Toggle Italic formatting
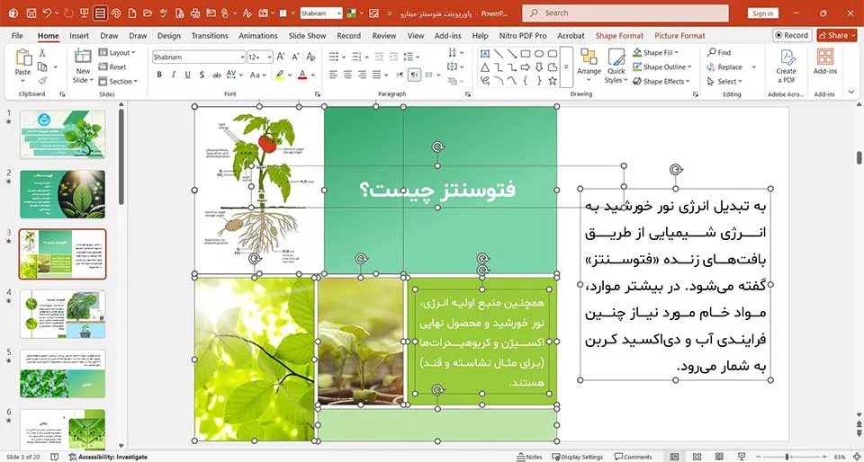Image resolution: width=864 pixels, height=462 pixels. tap(174, 75)
